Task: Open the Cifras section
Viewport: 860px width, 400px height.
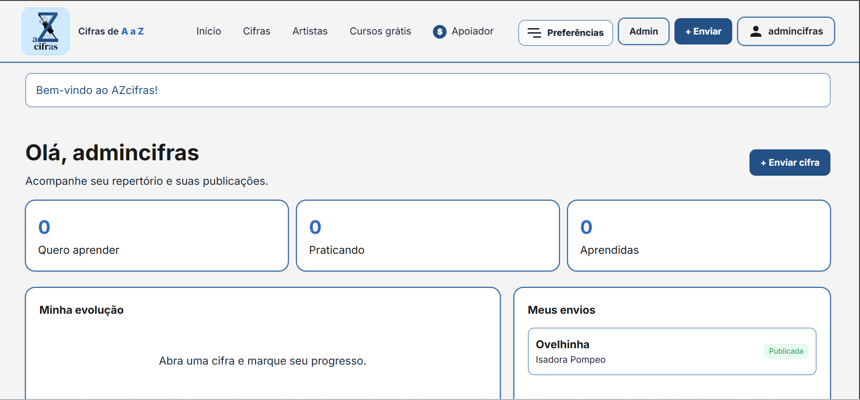Action: click(x=256, y=31)
